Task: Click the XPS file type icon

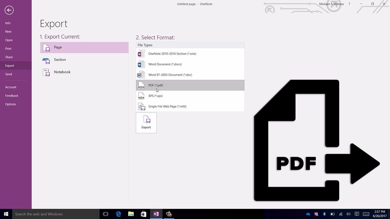Action: click(141, 96)
